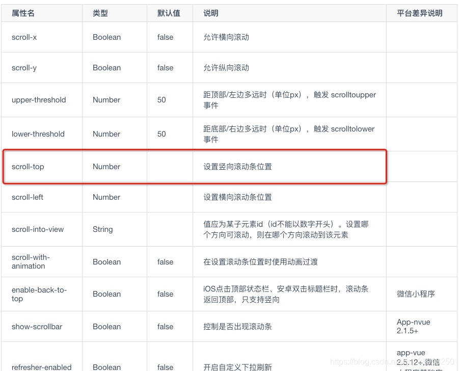Click the 属性名 column header
The image size is (459, 371).
tap(23, 13)
